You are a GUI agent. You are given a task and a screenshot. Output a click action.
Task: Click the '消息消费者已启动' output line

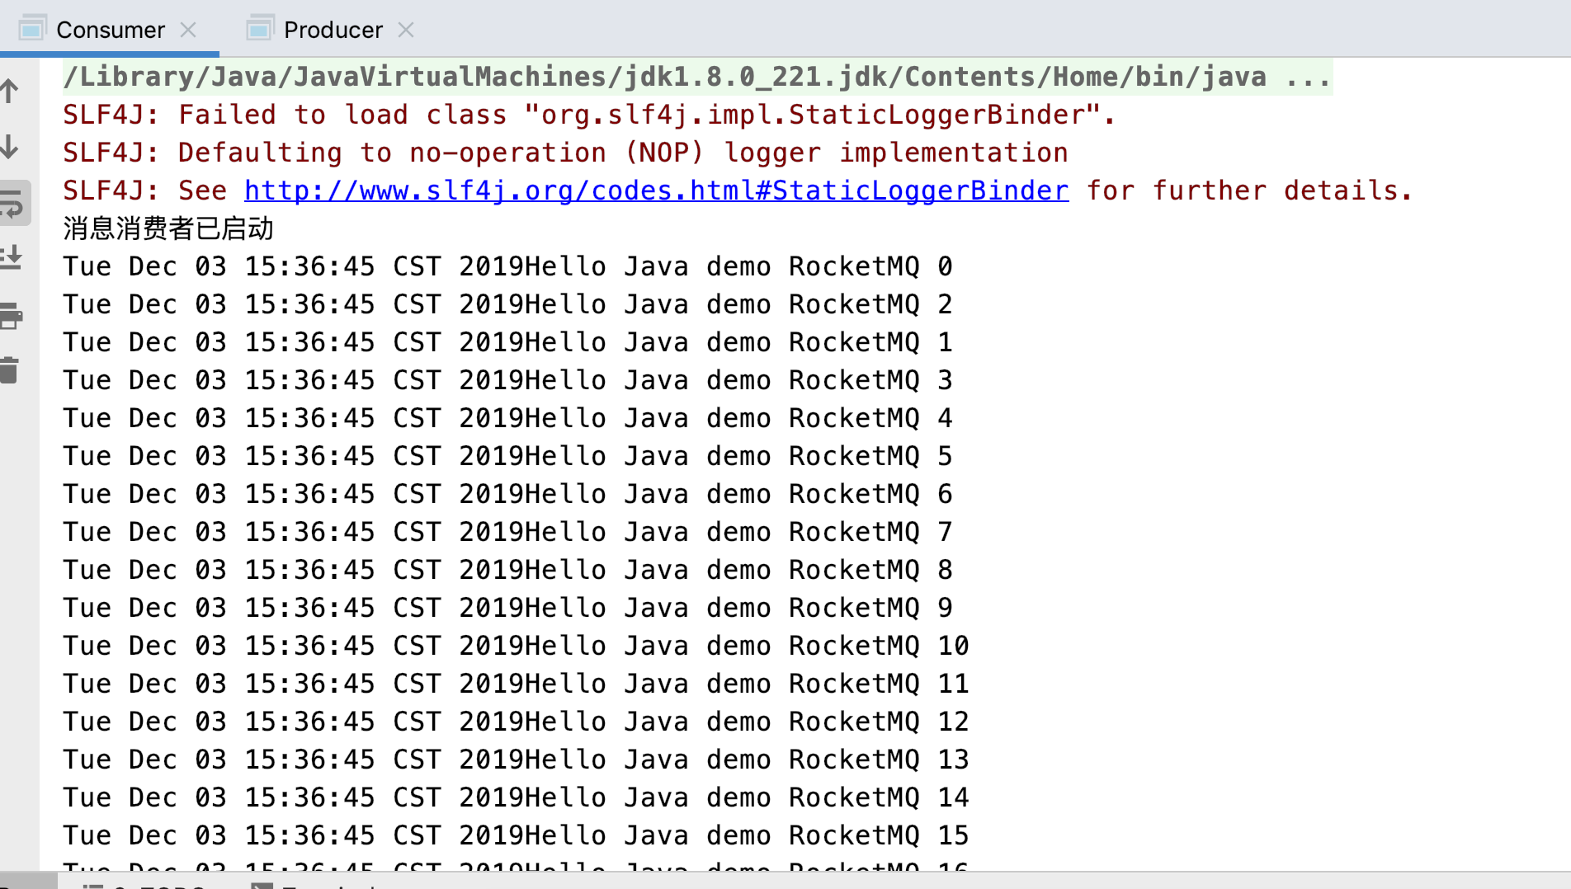point(168,228)
